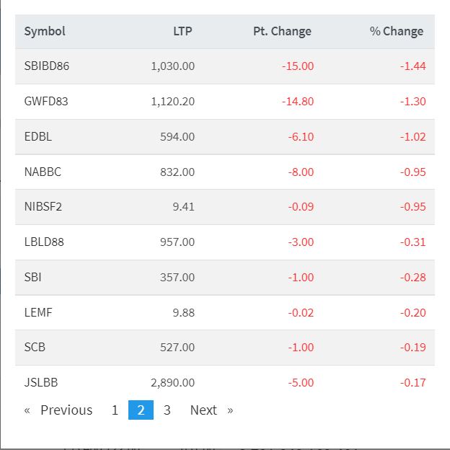Sort by % Change column header

tap(397, 31)
